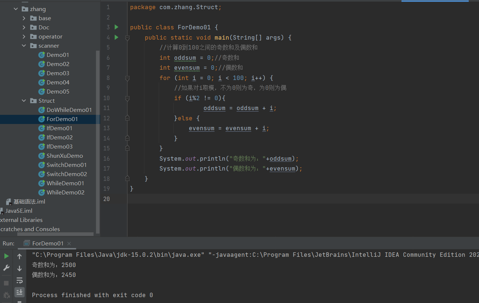Image resolution: width=479 pixels, height=303 pixels.
Task: Select ForDemo01 in the project tree
Action: click(62, 119)
